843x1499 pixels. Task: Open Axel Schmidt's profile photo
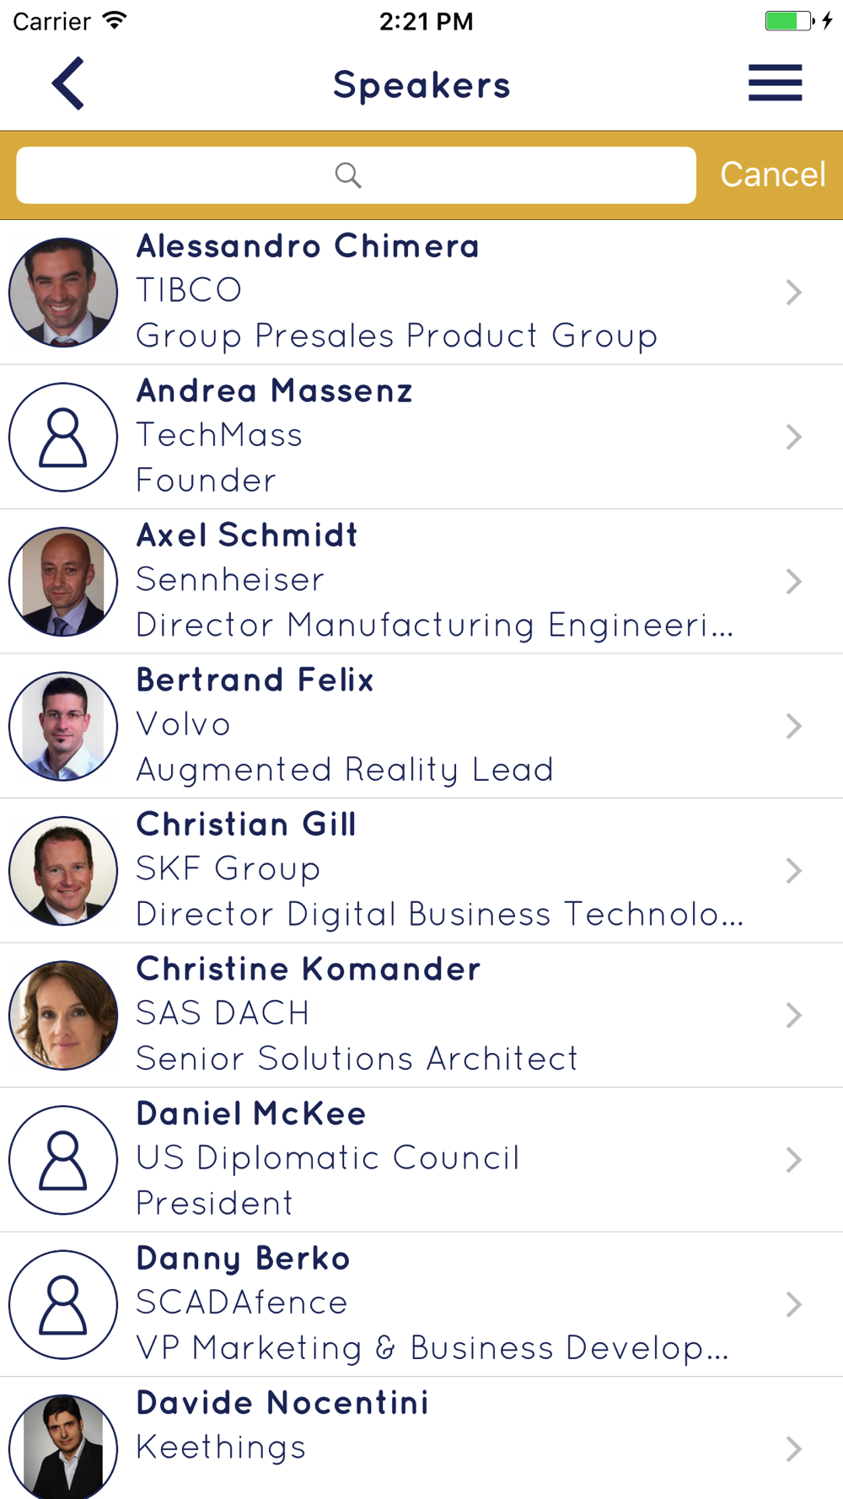pos(63,582)
